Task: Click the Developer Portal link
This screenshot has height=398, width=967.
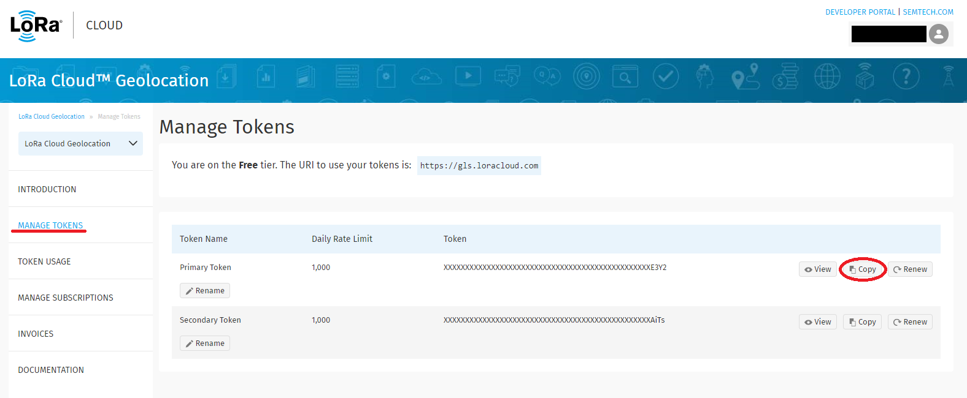Action: 860,12
